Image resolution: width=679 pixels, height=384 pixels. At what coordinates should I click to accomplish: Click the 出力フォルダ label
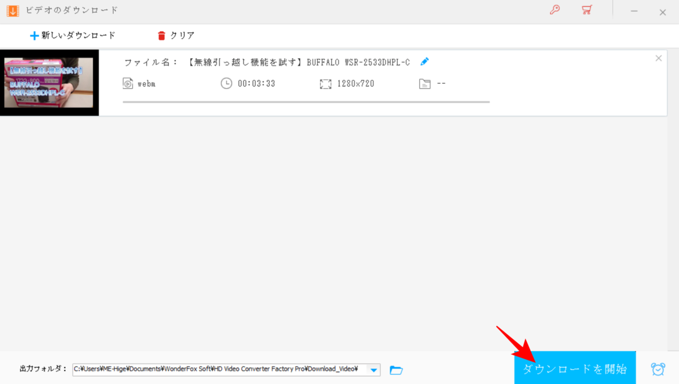(44, 369)
